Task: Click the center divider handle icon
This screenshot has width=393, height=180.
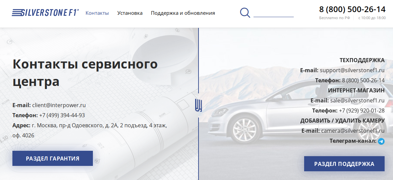Action: tap(199, 105)
